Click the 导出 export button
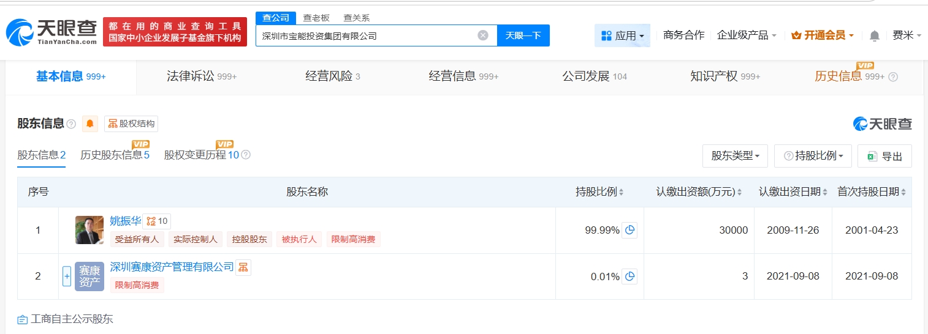 tap(884, 156)
